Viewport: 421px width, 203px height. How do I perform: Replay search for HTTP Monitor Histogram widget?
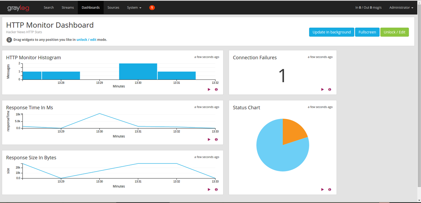(209, 90)
